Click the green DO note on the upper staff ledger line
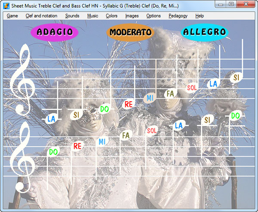Image resolution: width=258 pixels, height=212 pixels. pos(104,109)
